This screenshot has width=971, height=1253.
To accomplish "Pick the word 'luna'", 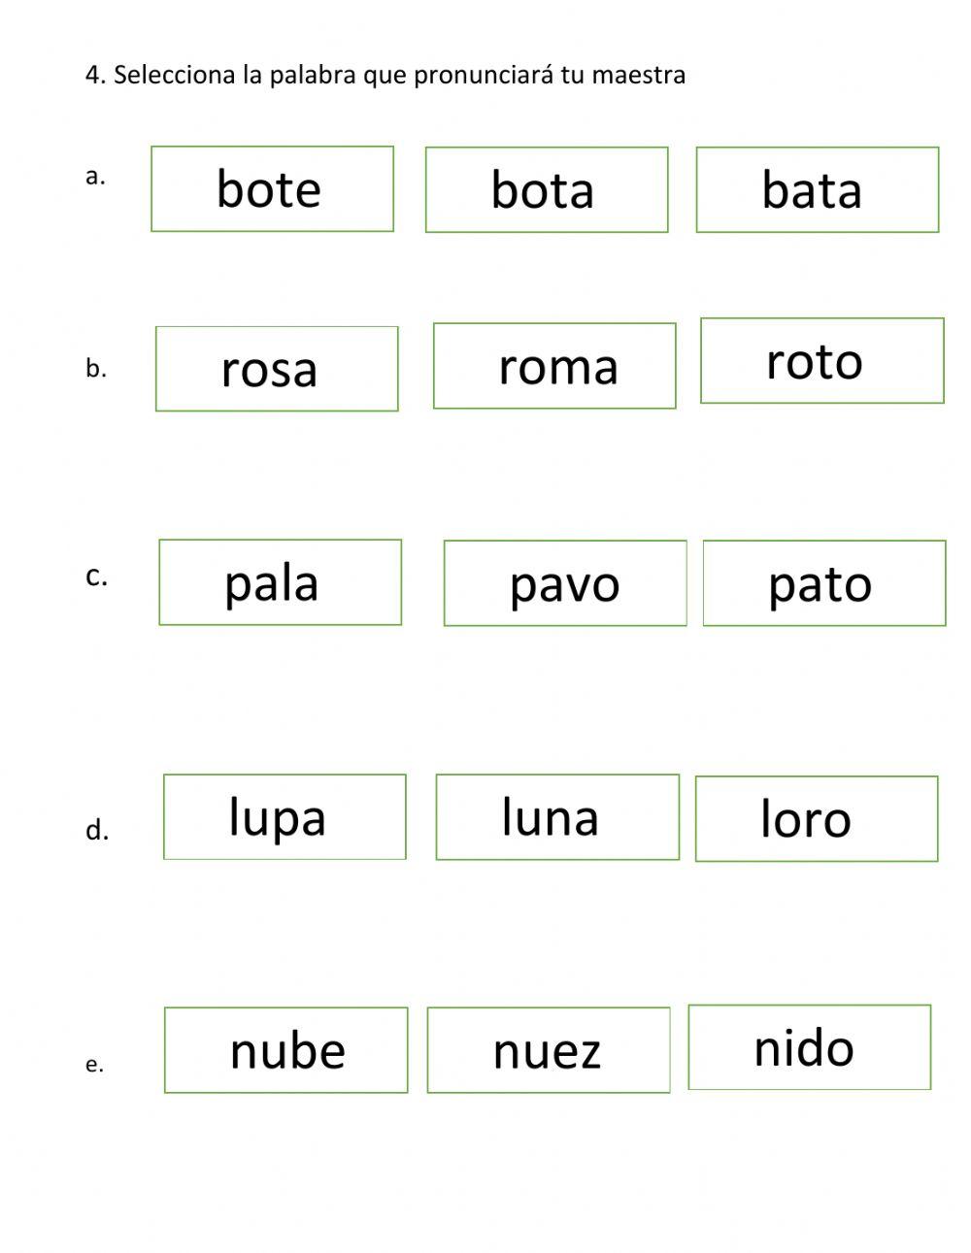I will click(557, 817).
